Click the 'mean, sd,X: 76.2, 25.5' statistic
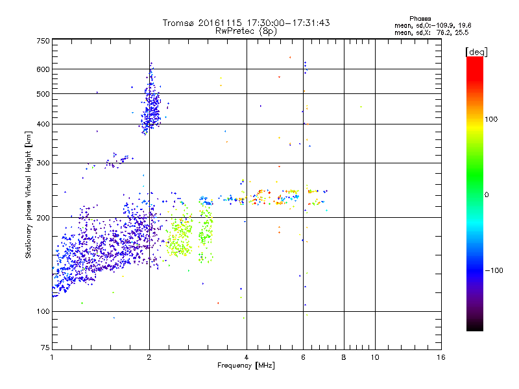Image resolution: width=519 pixels, height=389 pixels. (x=431, y=32)
